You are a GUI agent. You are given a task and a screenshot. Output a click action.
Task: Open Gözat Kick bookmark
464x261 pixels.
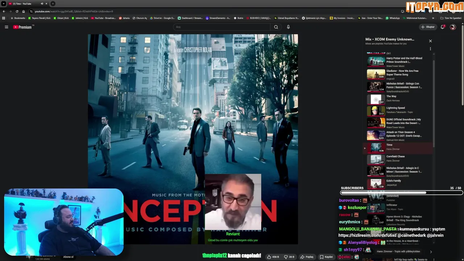(61, 18)
